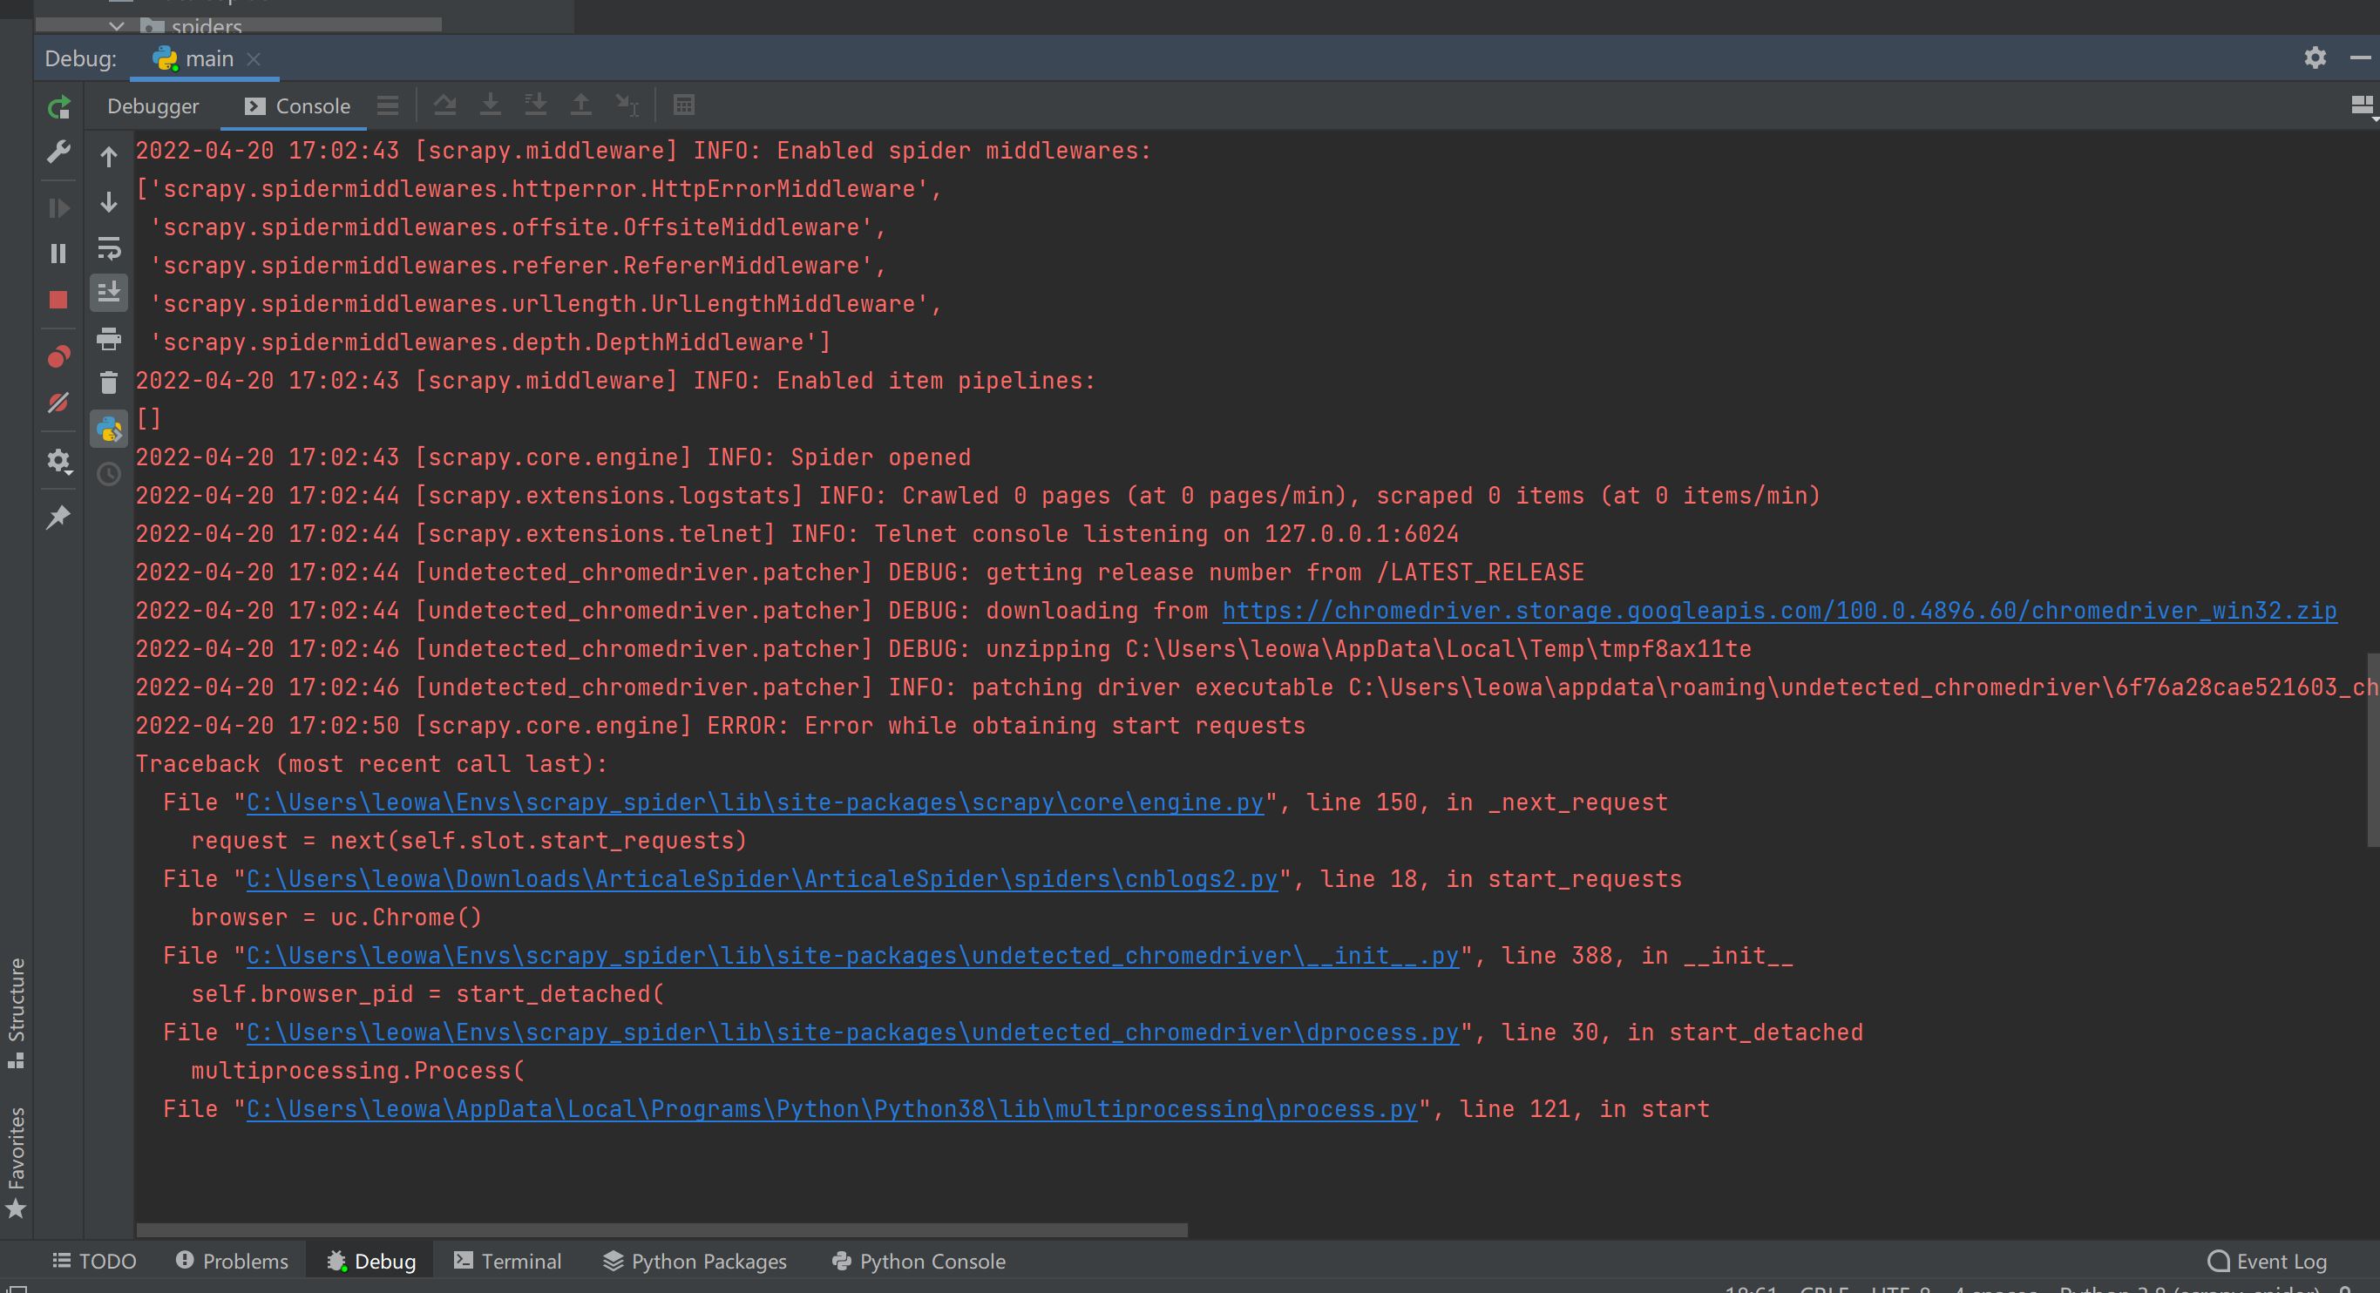Toggle Soft-Wrap in console
Viewport: 2380px width, 1293px height.
[x=109, y=247]
